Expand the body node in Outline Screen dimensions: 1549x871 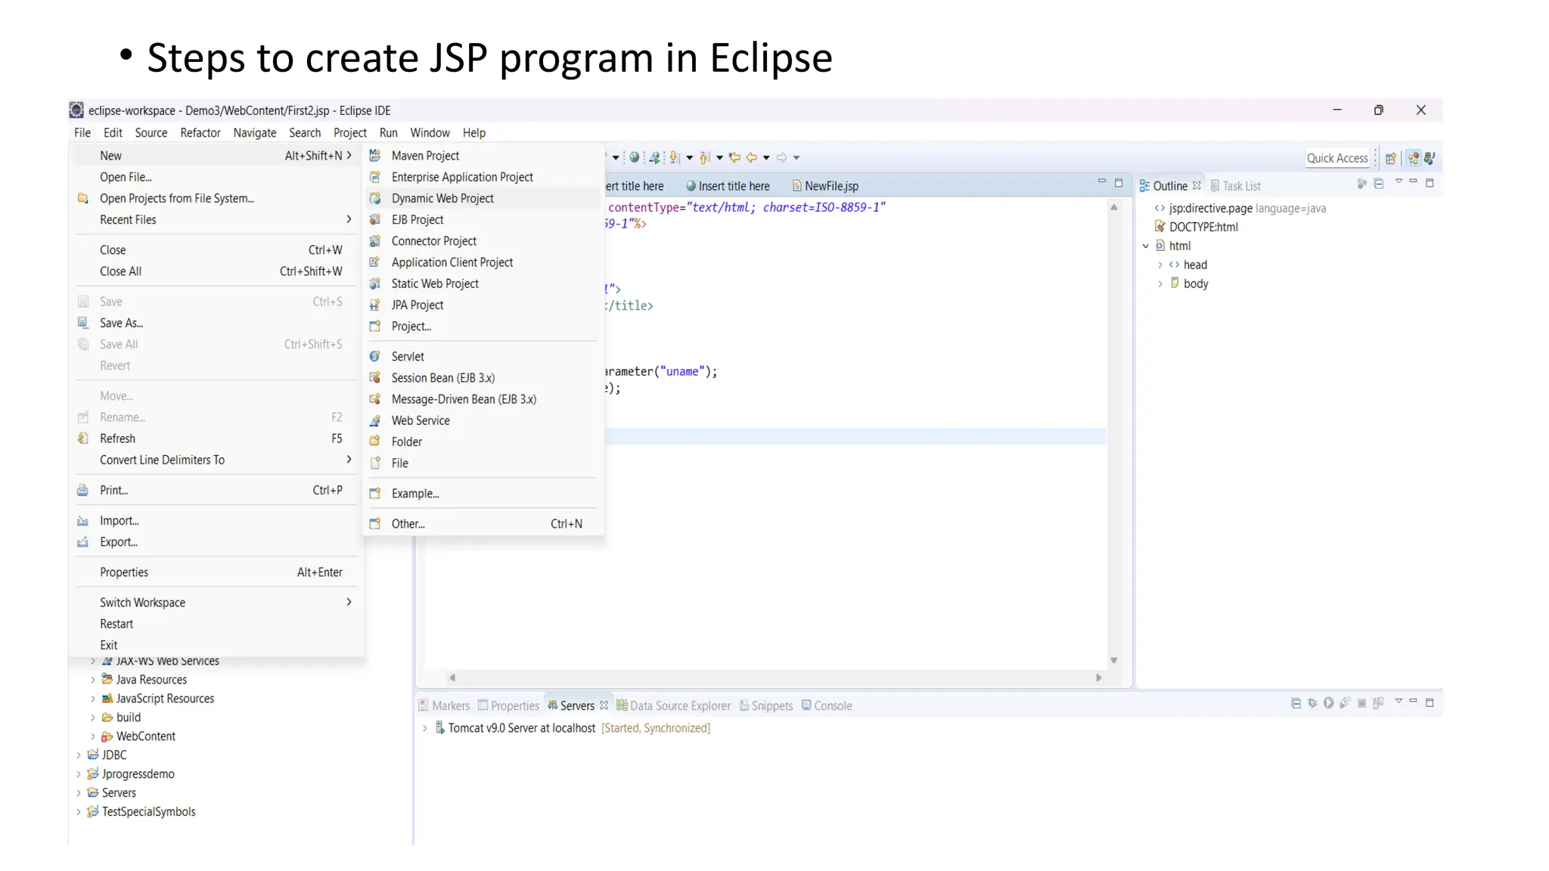[x=1160, y=284]
